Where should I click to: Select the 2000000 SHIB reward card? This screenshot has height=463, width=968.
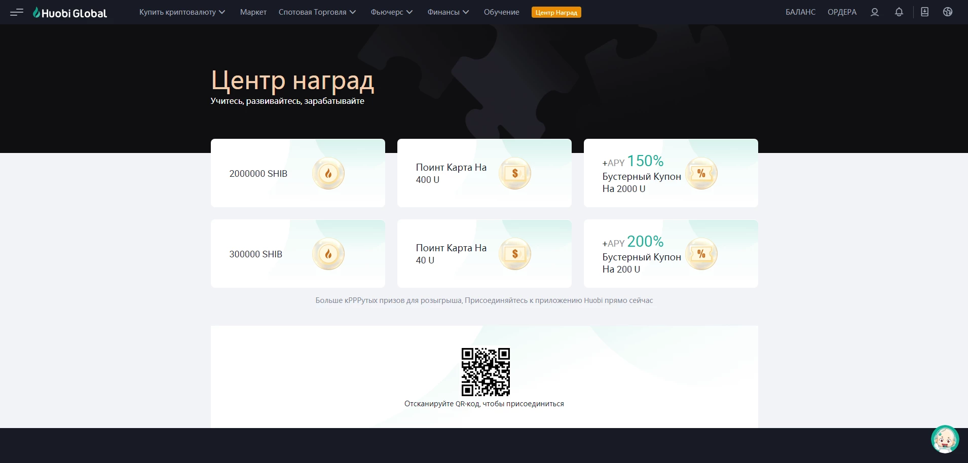coord(298,173)
